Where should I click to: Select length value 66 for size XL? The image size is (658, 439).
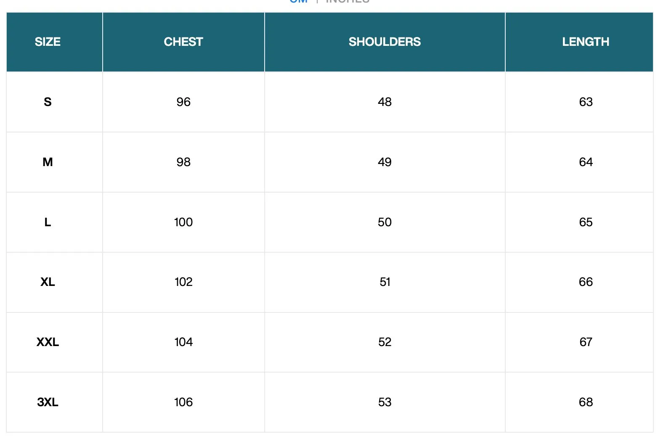(x=586, y=282)
